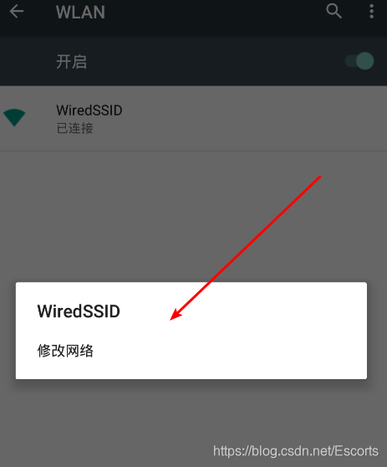This screenshot has width=387, height=467.
Task: Tap the Wi-Fi signal icon for WiredSSID
Action: click(14, 118)
